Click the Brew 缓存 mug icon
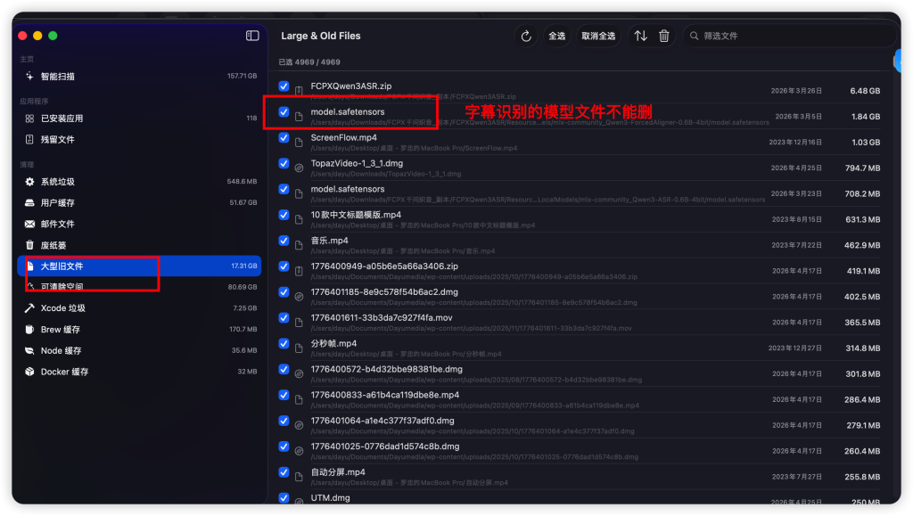The height and width of the screenshot is (516, 913). [29, 330]
